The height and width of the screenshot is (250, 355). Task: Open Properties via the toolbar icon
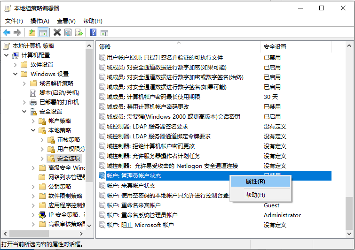click(x=68, y=32)
